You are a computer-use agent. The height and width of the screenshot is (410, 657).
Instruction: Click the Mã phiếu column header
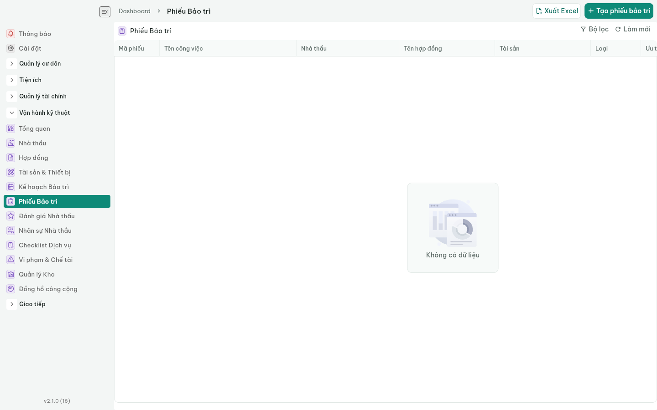pos(137,48)
